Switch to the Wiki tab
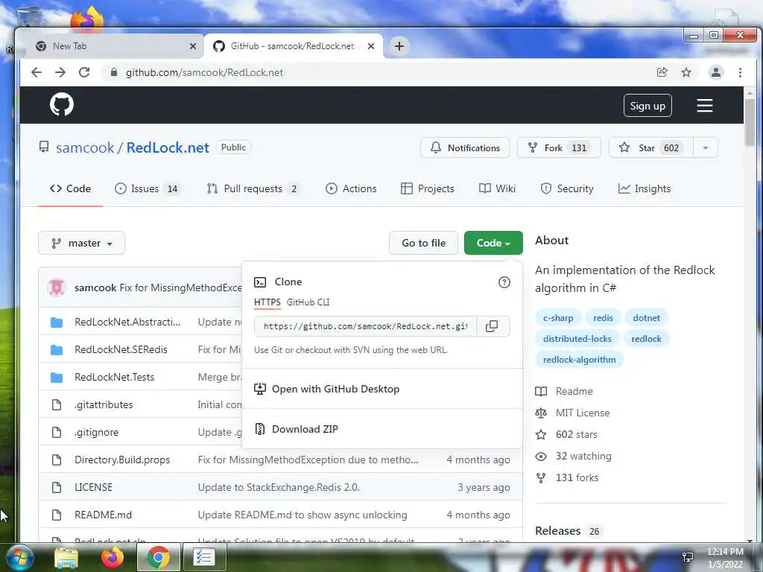Screen dimensions: 763x572 [497, 188]
